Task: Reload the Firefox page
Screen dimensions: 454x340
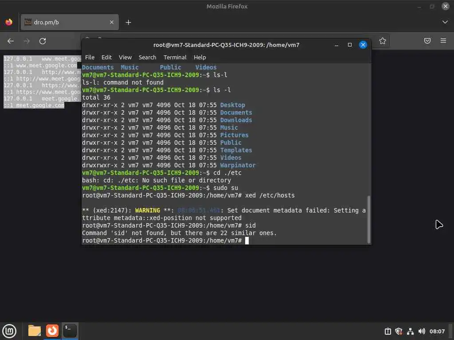Action: coord(43,41)
